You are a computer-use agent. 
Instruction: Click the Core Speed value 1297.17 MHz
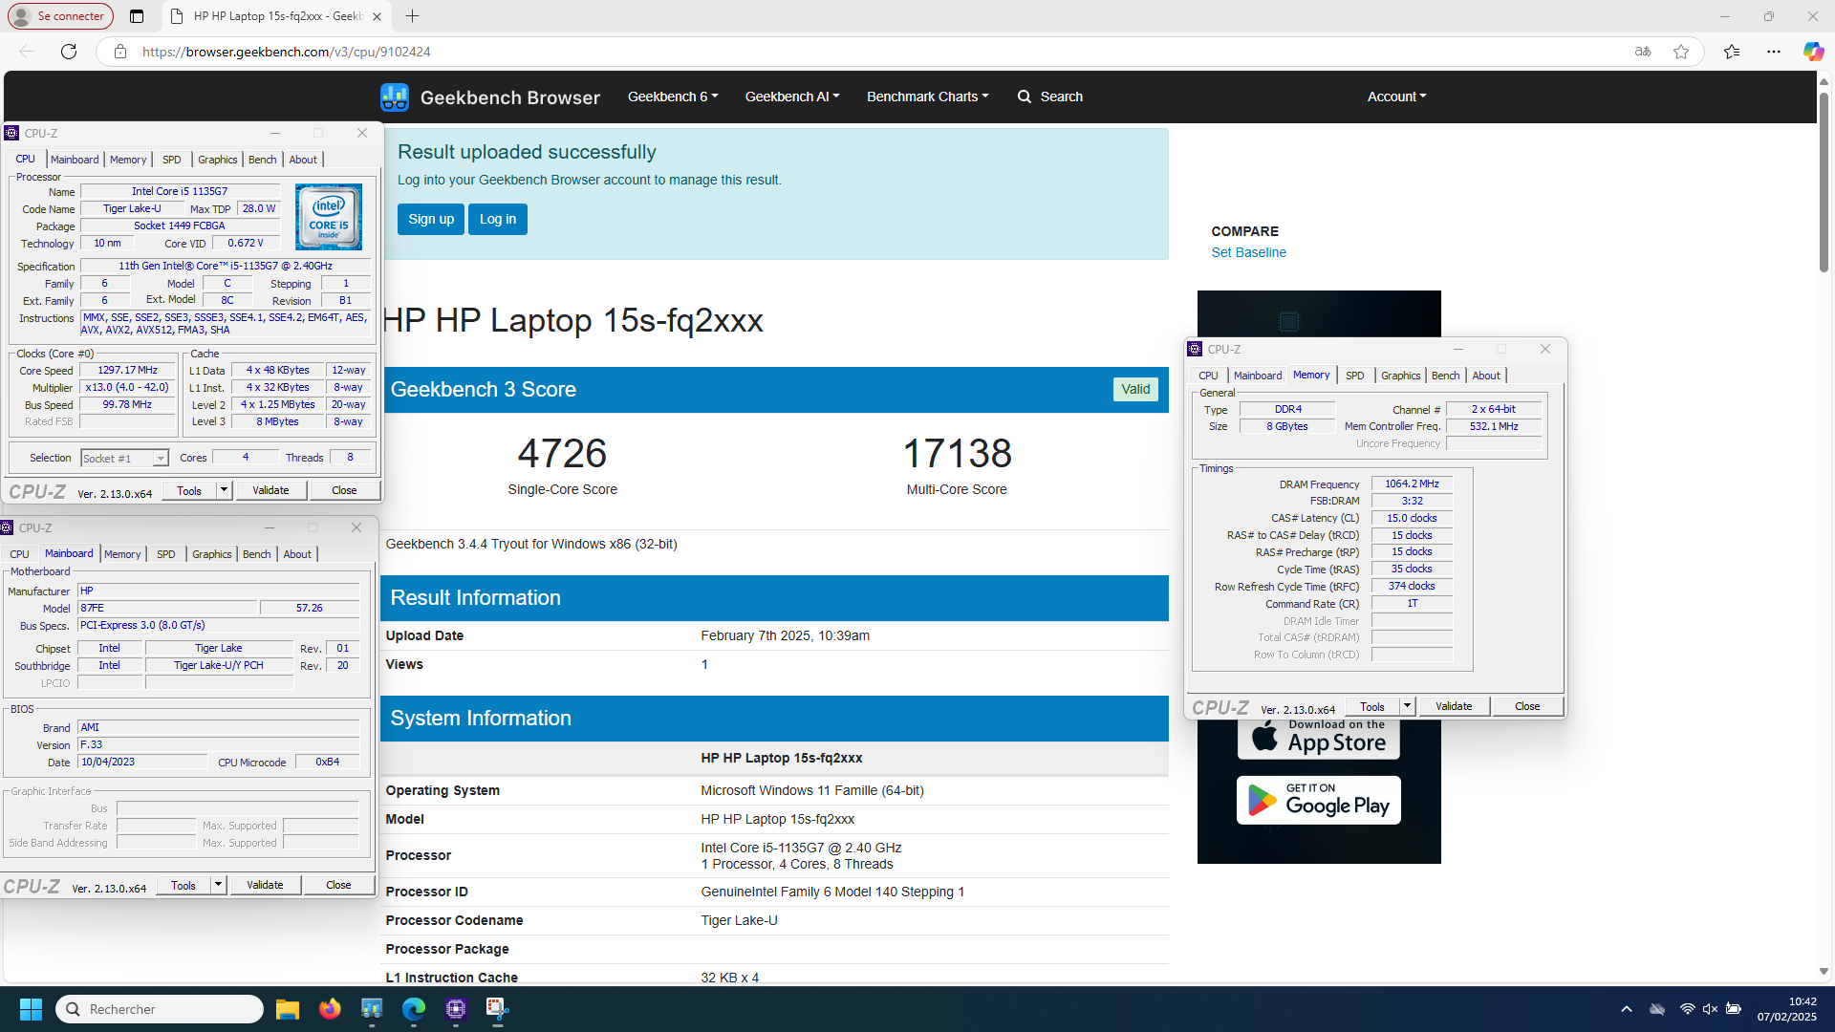127,370
